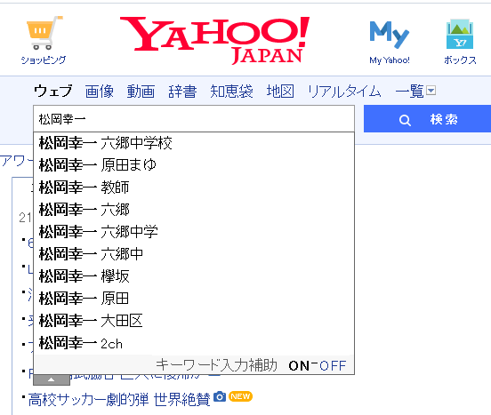Open headline 高校サッカー劇的弾 世界絶賛
Screen dimensions: 491x415
click(119, 399)
